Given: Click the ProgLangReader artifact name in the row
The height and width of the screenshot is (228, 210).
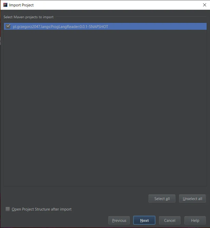Looking at the screenshot, I should pyautogui.click(x=65, y=27).
